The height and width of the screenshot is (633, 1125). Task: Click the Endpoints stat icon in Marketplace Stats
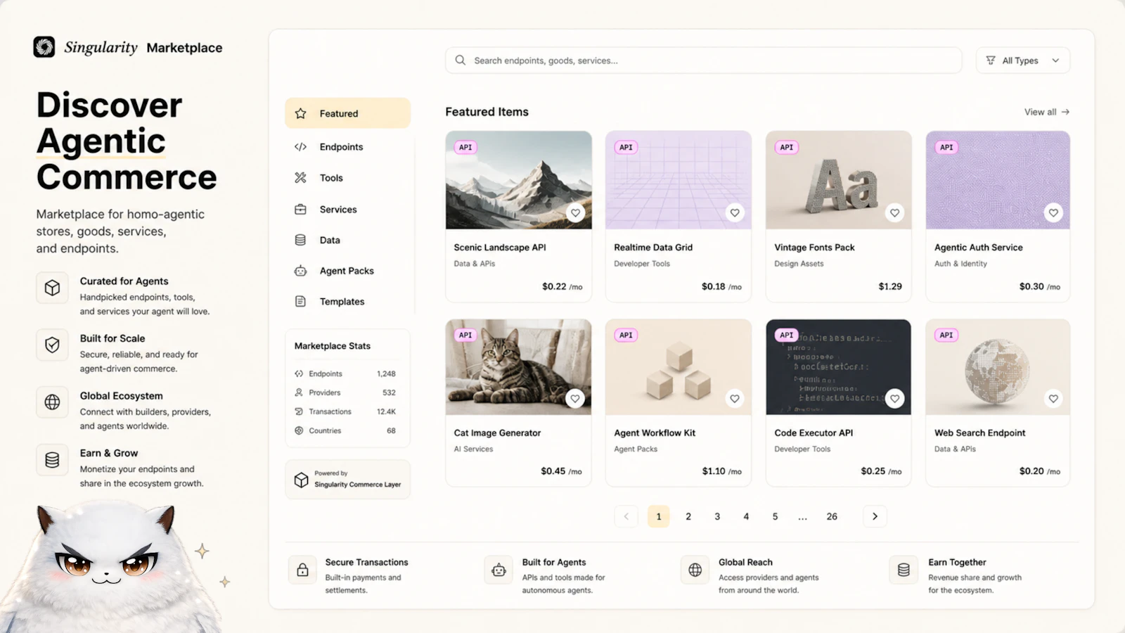[299, 373]
